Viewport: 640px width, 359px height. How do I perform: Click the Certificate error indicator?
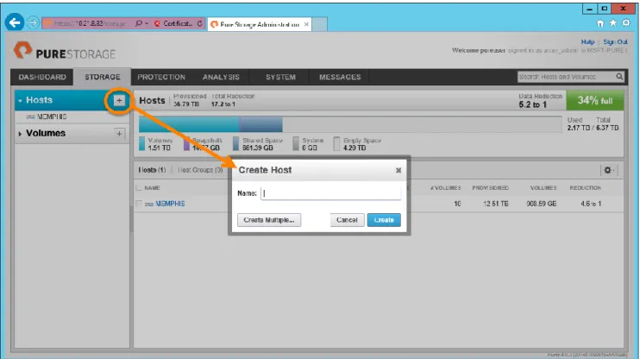(173, 23)
